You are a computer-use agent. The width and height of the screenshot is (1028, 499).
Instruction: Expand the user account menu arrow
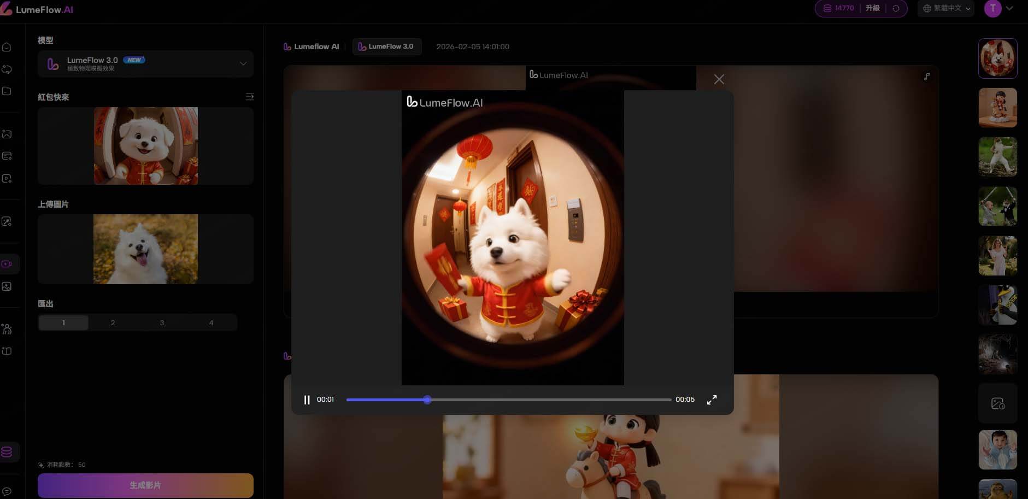pyautogui.click(x=1009, y=8)
